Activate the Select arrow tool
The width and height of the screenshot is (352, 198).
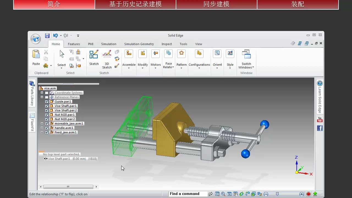click(62, 54)
